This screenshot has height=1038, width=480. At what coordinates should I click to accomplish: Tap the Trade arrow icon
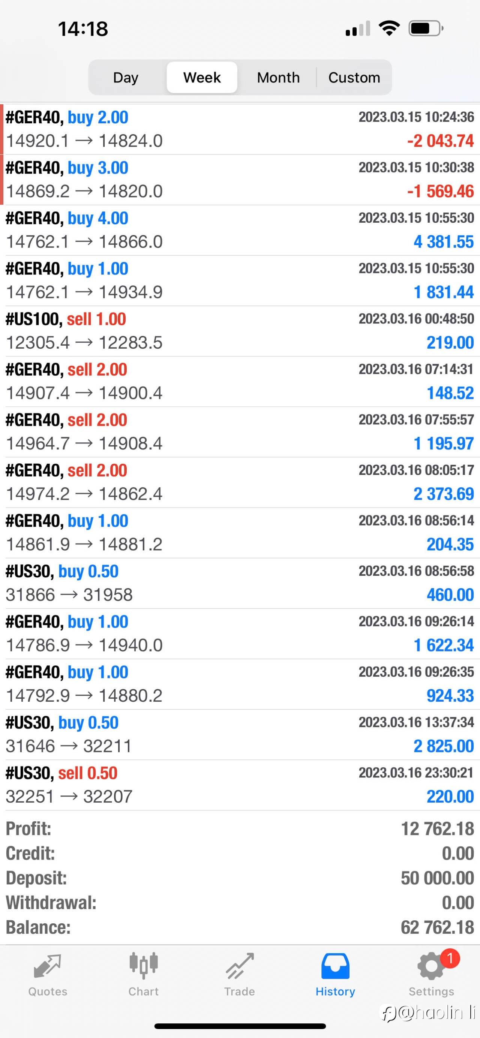(240, 966)
